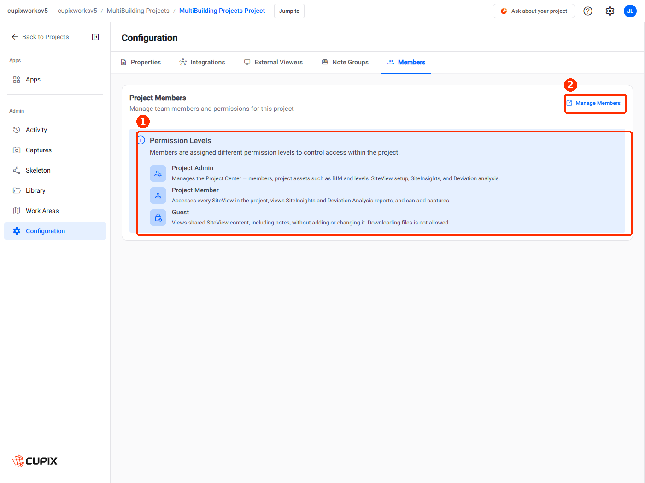Click Ask about your project button
Viewport: 645px width, 483px height.
pos(534,11)
